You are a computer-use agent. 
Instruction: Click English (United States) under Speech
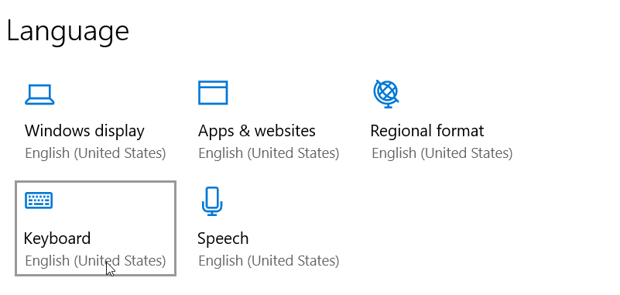[x=269, y=261]
